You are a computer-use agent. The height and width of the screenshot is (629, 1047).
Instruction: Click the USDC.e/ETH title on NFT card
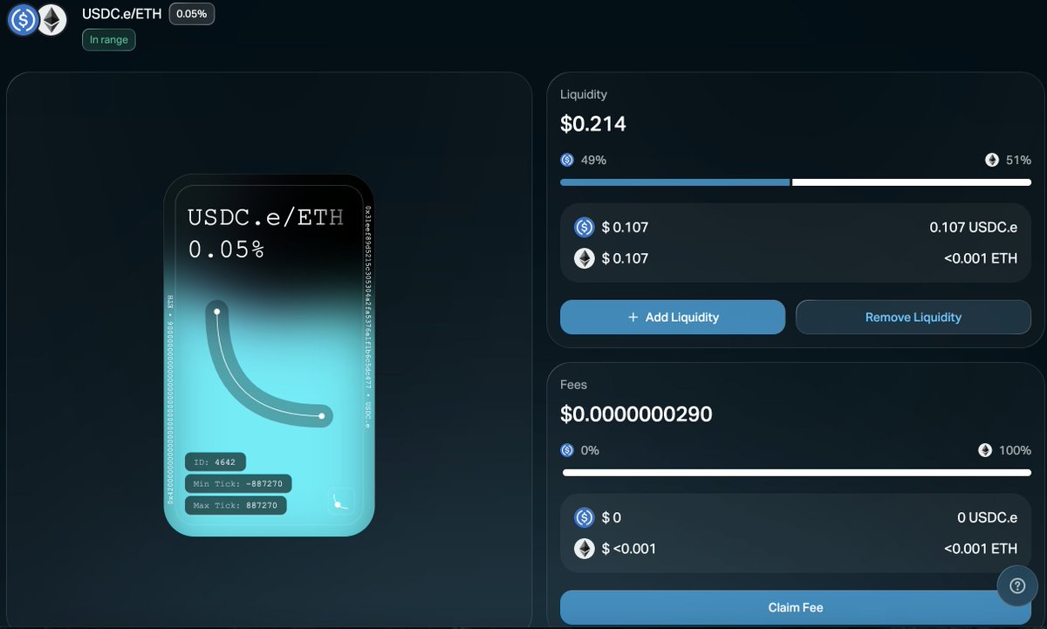coord(266,217)
